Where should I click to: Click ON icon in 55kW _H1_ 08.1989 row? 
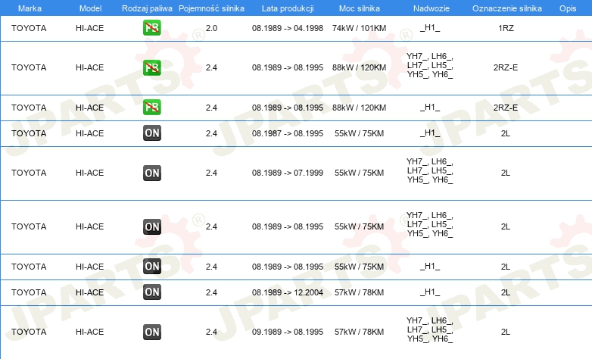point(151,267)
